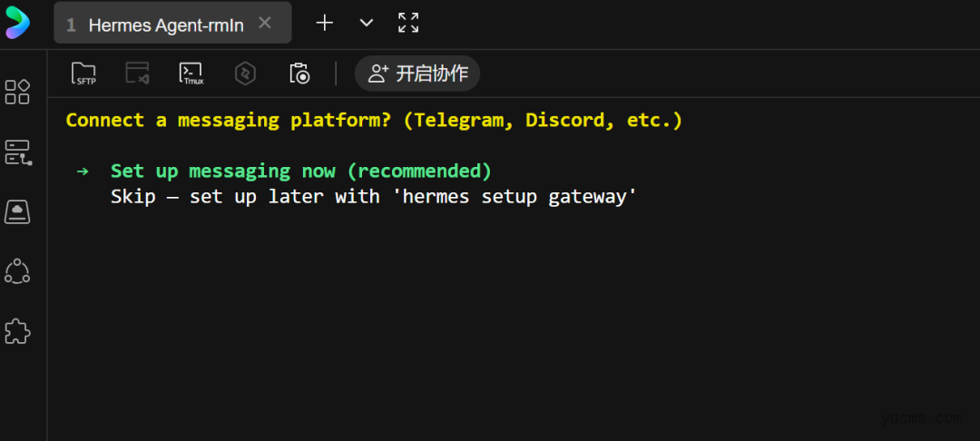Launch Tmux session manager icon
The height and width of the screenshot is (441, 980).
191,73
